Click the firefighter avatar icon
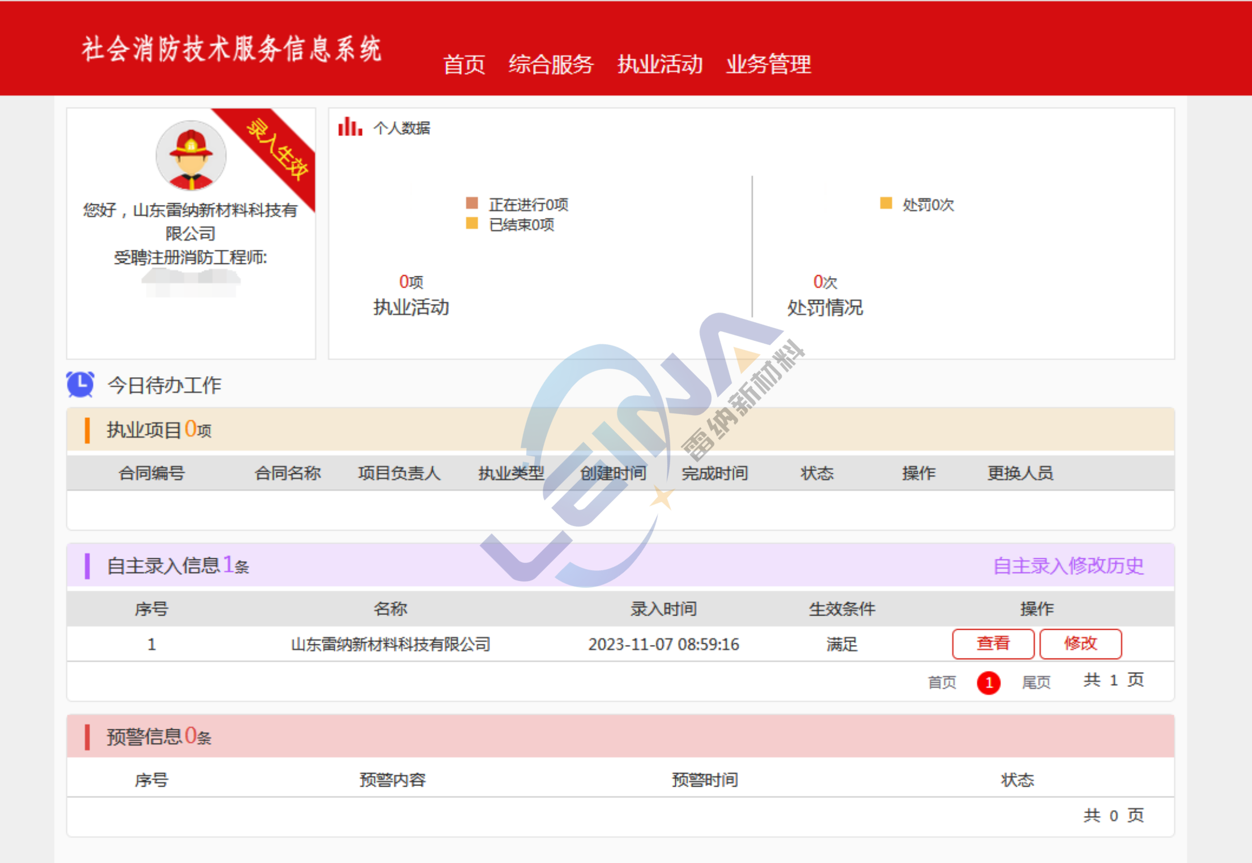The width and height of the screenshot is (1252, 863). [191, 156]
